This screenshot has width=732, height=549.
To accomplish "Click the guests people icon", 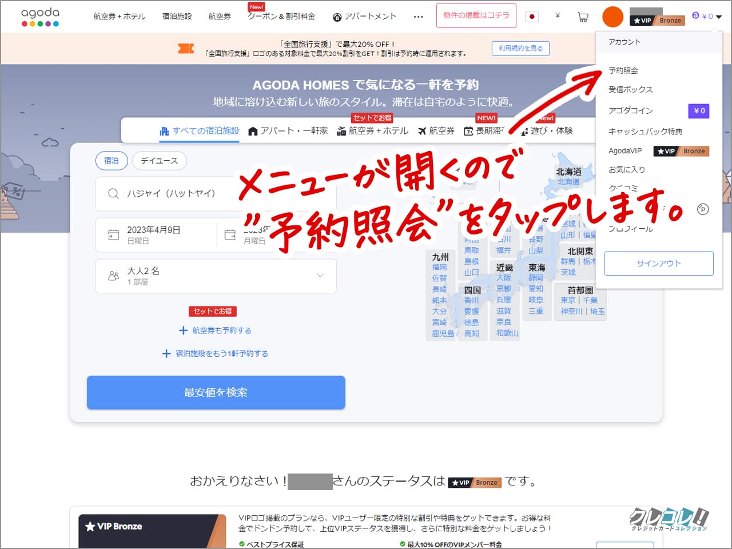I will pyautogui.click(x=113, y=276).
